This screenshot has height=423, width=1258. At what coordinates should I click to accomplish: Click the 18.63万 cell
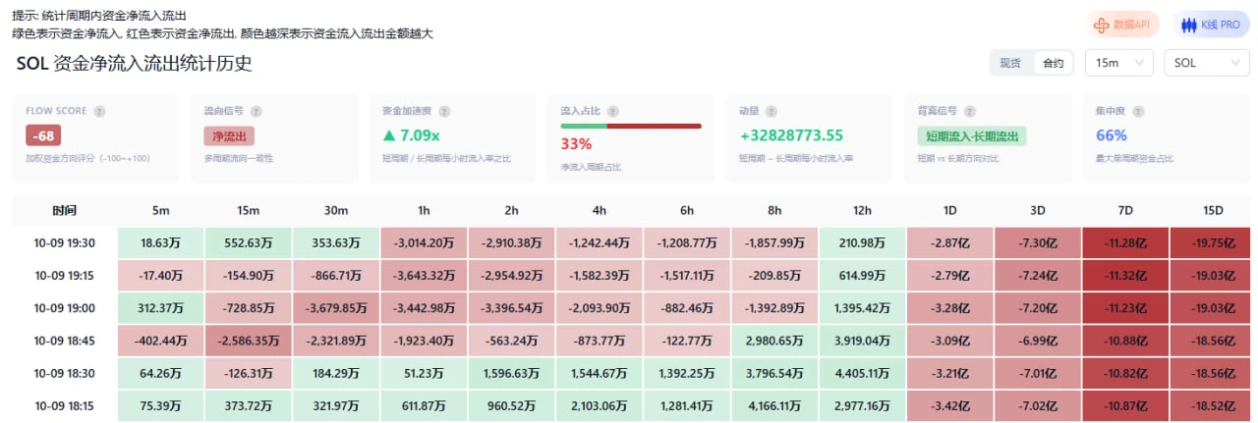(161, 242)
